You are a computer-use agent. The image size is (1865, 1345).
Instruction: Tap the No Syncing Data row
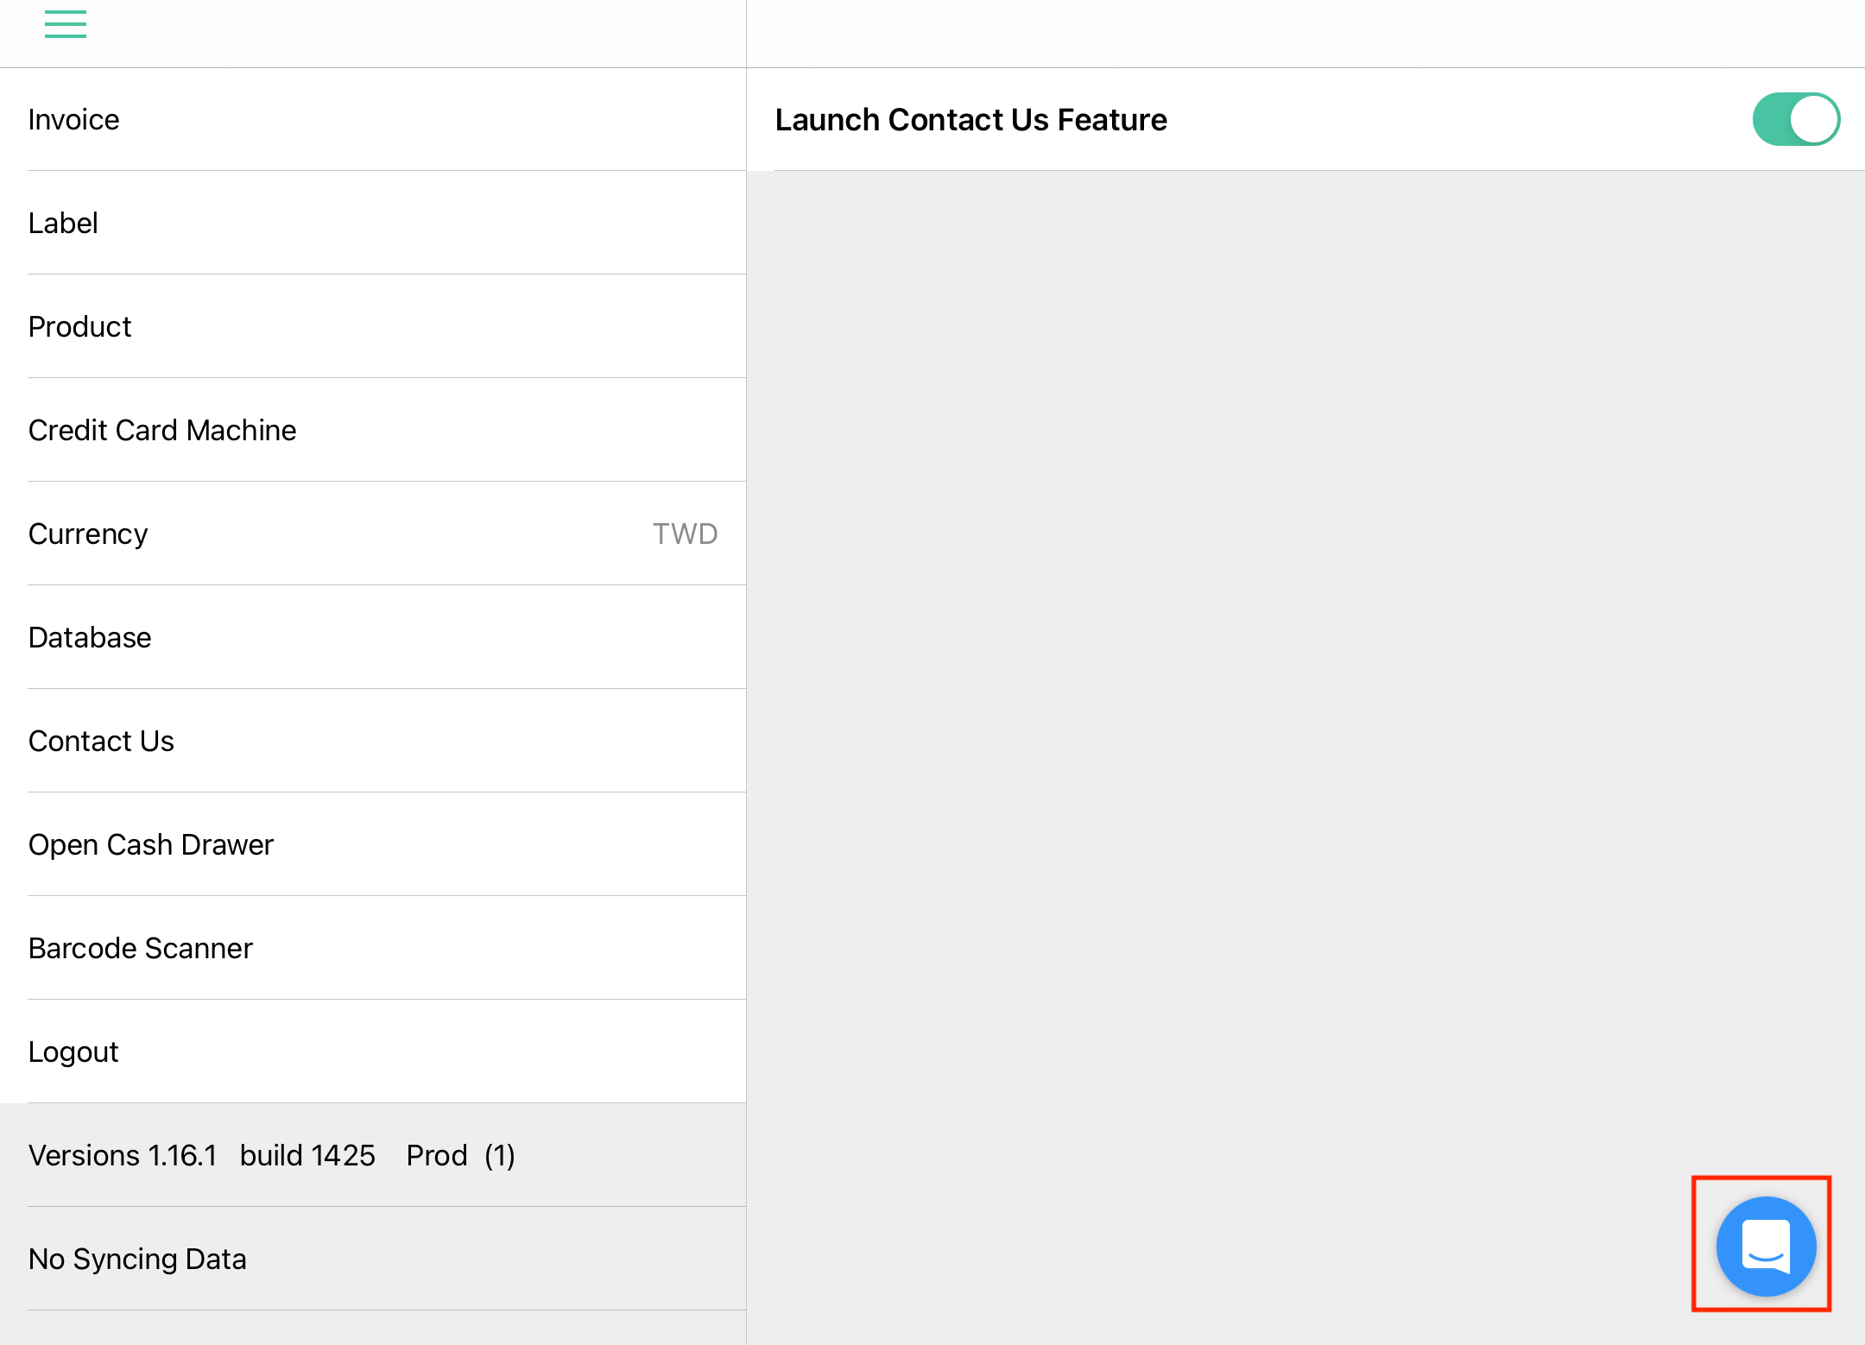[x=373, y=1259]
